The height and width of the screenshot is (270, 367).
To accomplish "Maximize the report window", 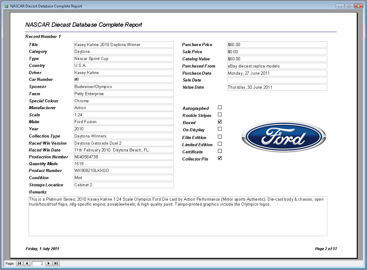I will pyautogui.click(x=349, y=6).
